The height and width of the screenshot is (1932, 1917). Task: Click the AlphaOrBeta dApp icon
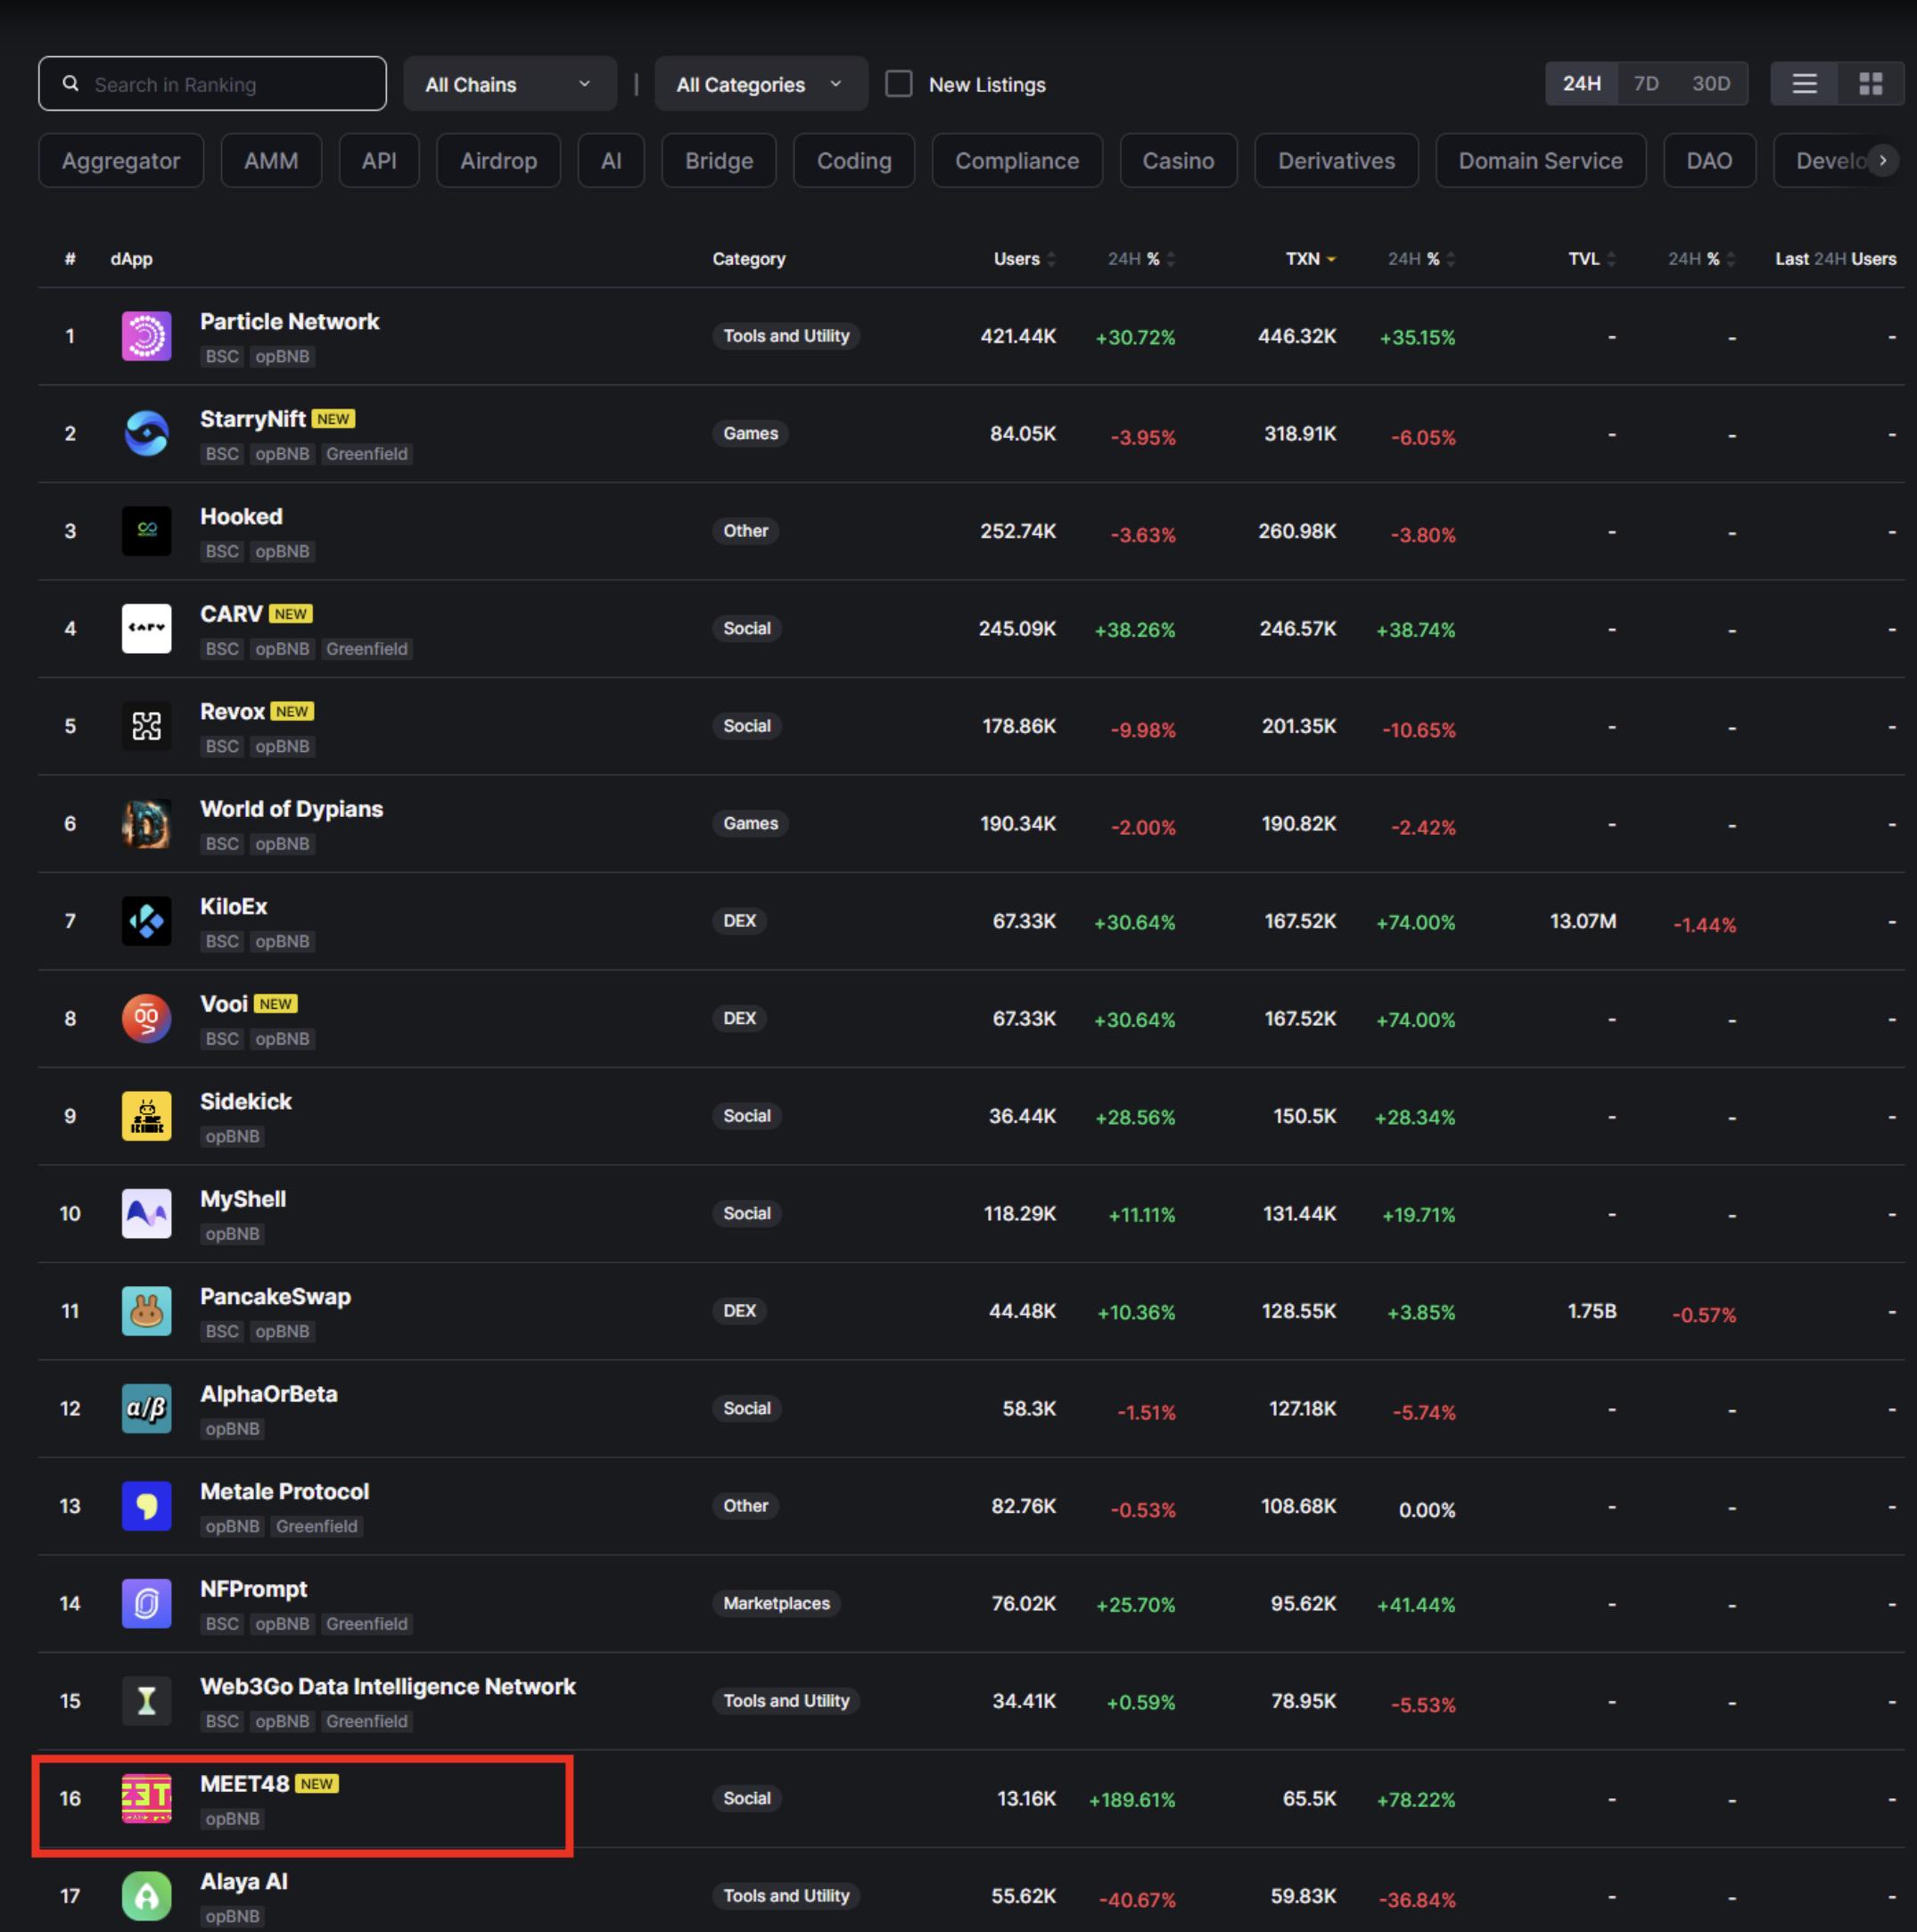pos(146,1408)
